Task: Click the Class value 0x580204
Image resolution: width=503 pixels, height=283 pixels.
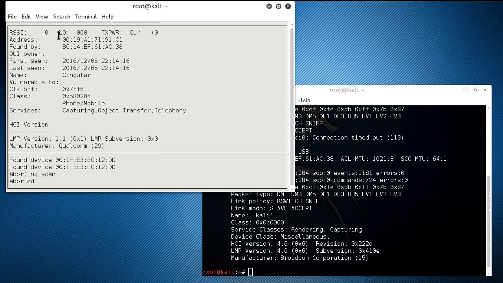Action: click(77, 96)
